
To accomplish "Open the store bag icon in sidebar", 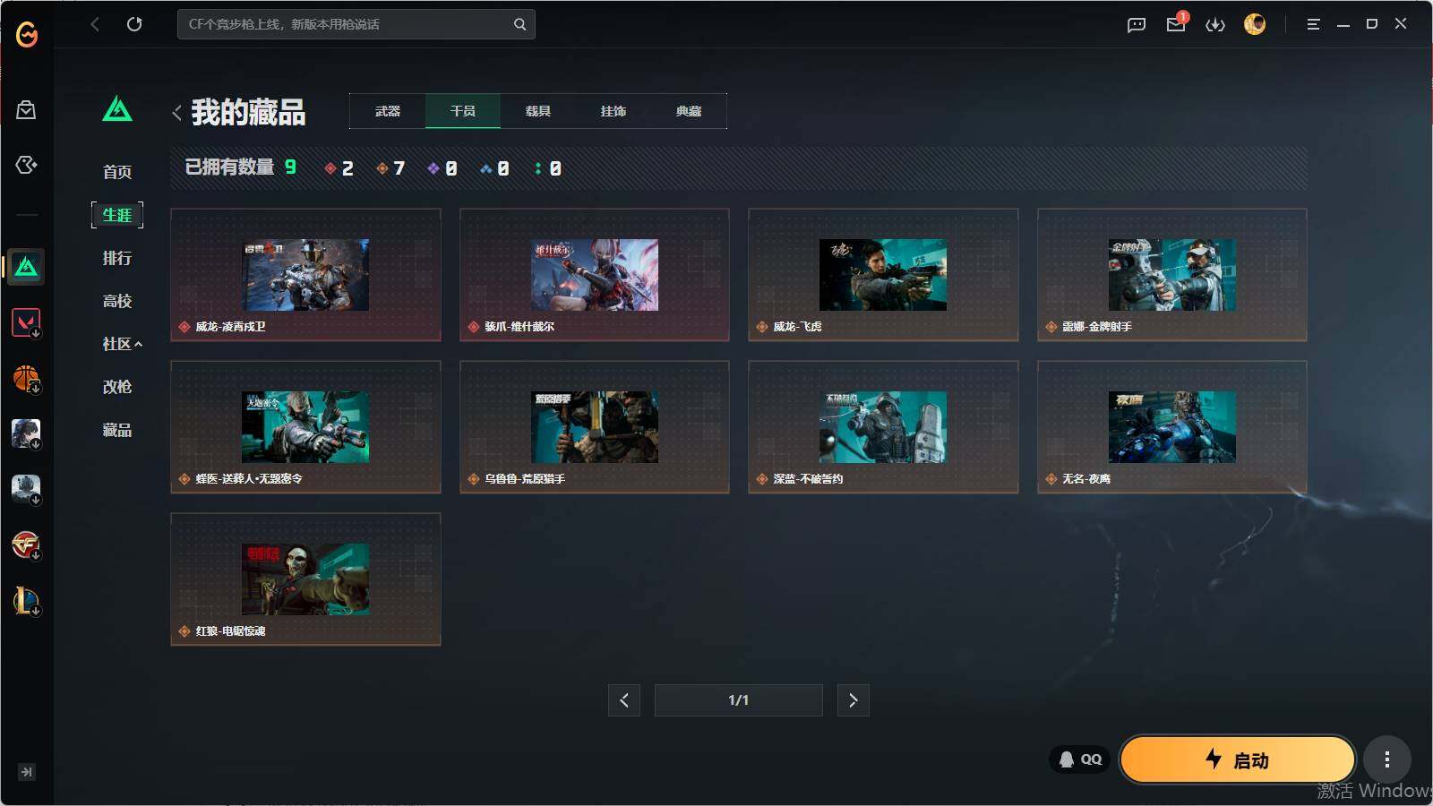I will (x=27, y=109).
